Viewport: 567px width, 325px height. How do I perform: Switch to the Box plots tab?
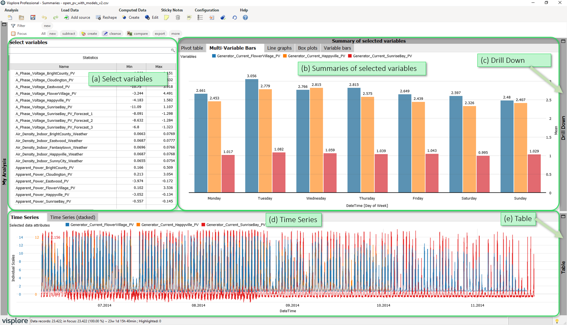coord(307,48)
